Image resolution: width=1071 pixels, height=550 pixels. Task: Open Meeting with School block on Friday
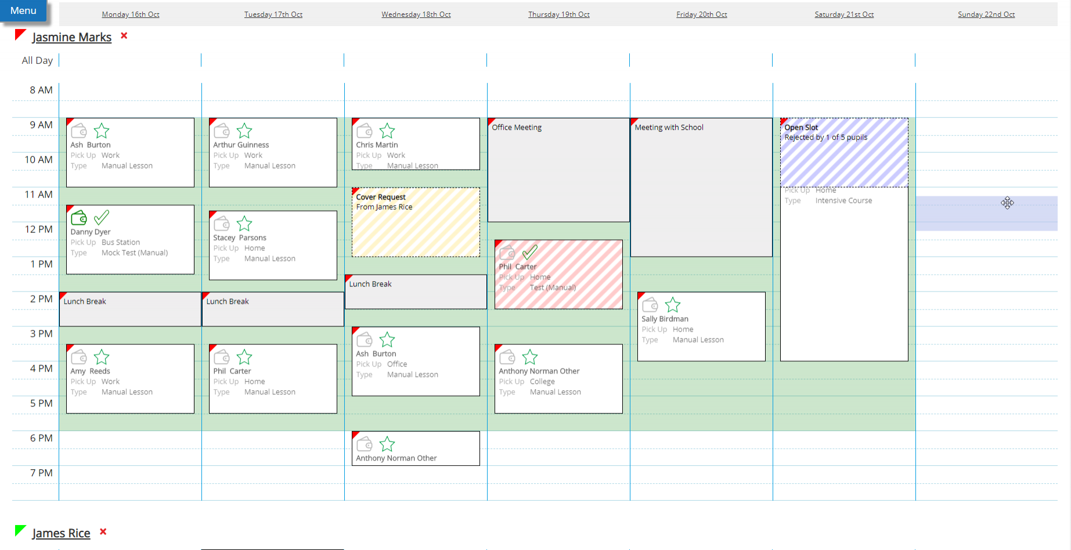(701, 187)
